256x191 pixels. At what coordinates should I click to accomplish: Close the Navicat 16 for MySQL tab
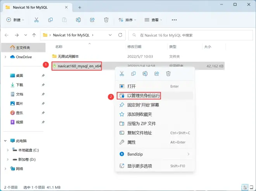[66, 7]
